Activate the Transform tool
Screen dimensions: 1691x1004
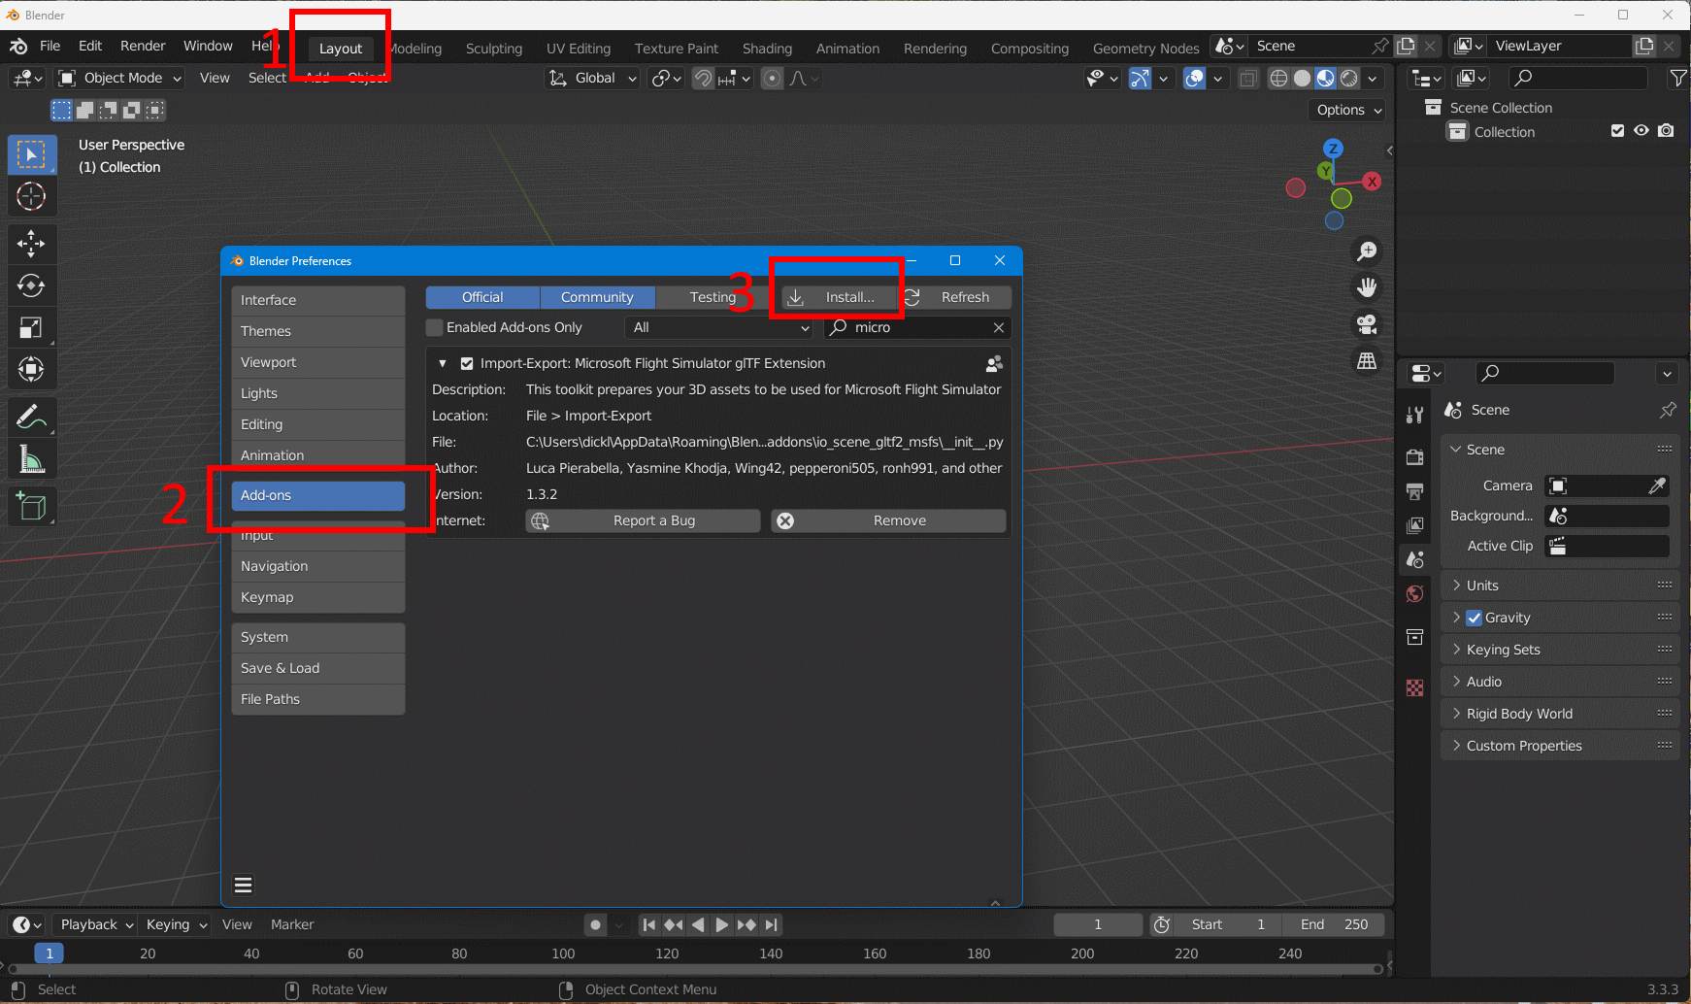[x=32, y=369]
